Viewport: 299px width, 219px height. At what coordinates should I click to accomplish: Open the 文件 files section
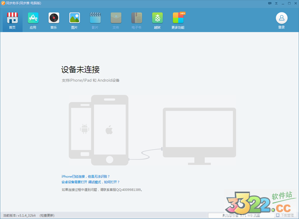[x=116, y=21]
